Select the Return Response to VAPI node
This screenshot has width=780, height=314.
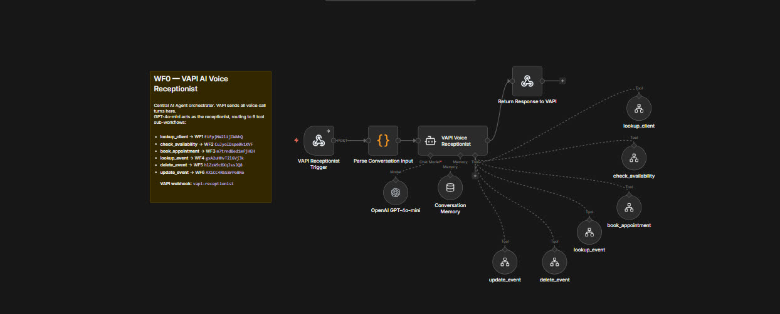click(527, 81)
